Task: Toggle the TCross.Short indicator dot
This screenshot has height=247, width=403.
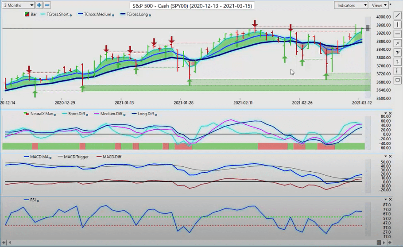Action: coord(71,15)
